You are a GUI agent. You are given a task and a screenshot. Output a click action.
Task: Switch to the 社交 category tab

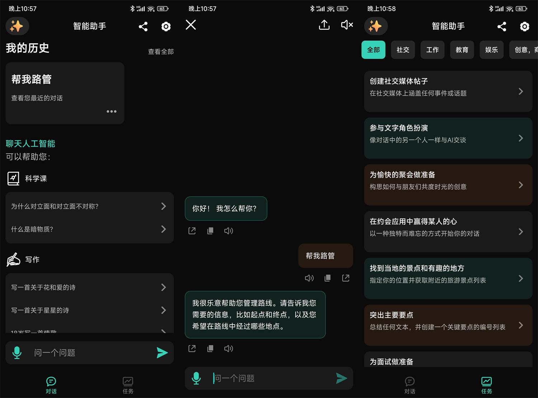(403, 50)
